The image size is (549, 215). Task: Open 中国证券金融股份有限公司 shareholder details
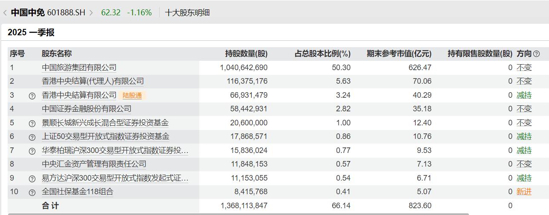tap(86, 109)
